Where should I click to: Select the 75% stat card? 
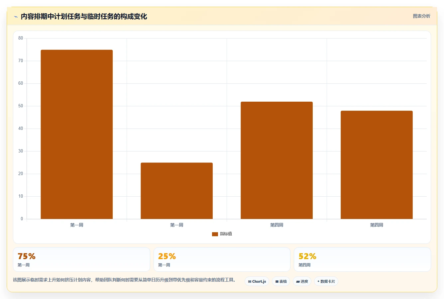[81, 259]
